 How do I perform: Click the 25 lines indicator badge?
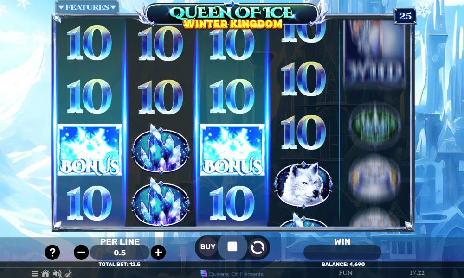pos(405,16)
